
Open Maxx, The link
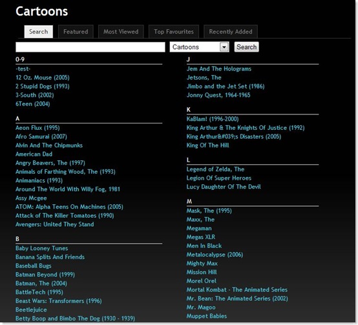(x=200, y=220)
